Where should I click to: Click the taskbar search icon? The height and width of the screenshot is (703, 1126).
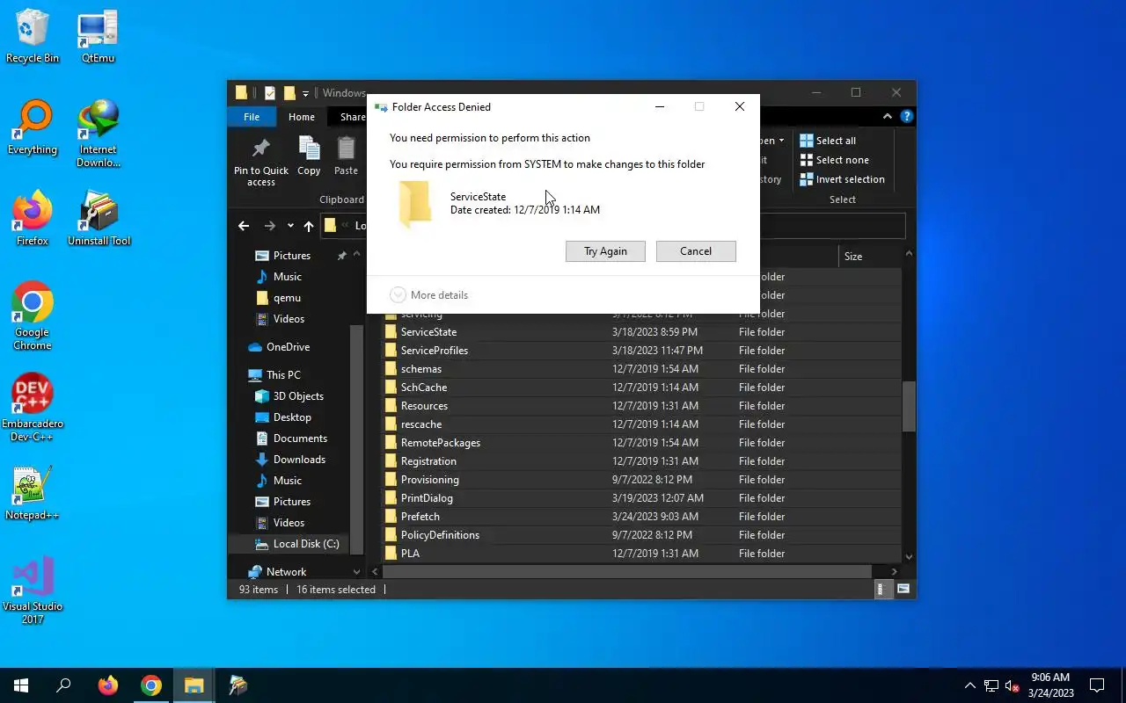tap(63, 685)
